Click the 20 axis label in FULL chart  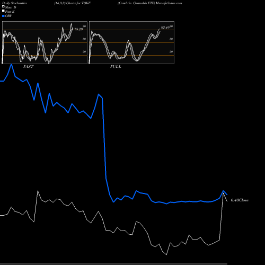click(x=171, y=51)
